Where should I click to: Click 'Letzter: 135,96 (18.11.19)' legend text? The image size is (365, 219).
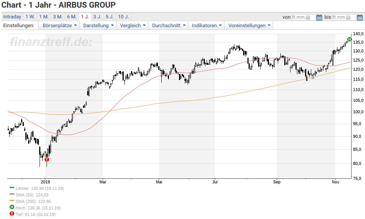(40, 188)
